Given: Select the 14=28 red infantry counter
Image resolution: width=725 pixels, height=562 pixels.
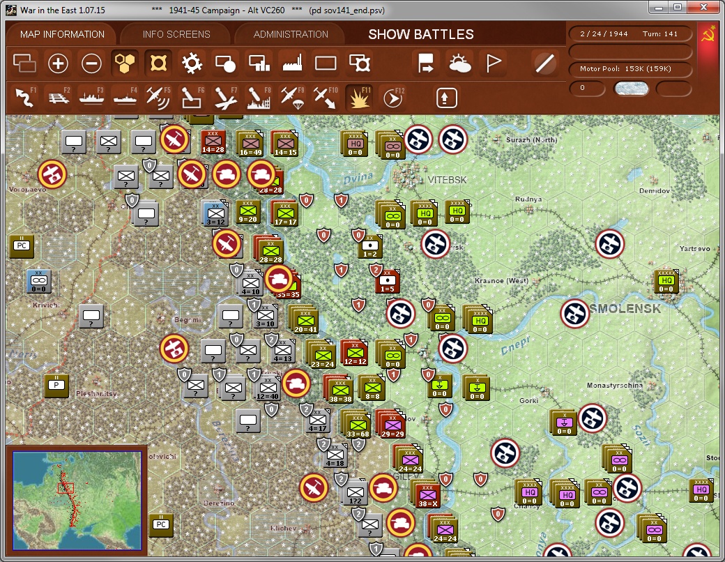Looking at the screenshot, I should click(213, 142).
